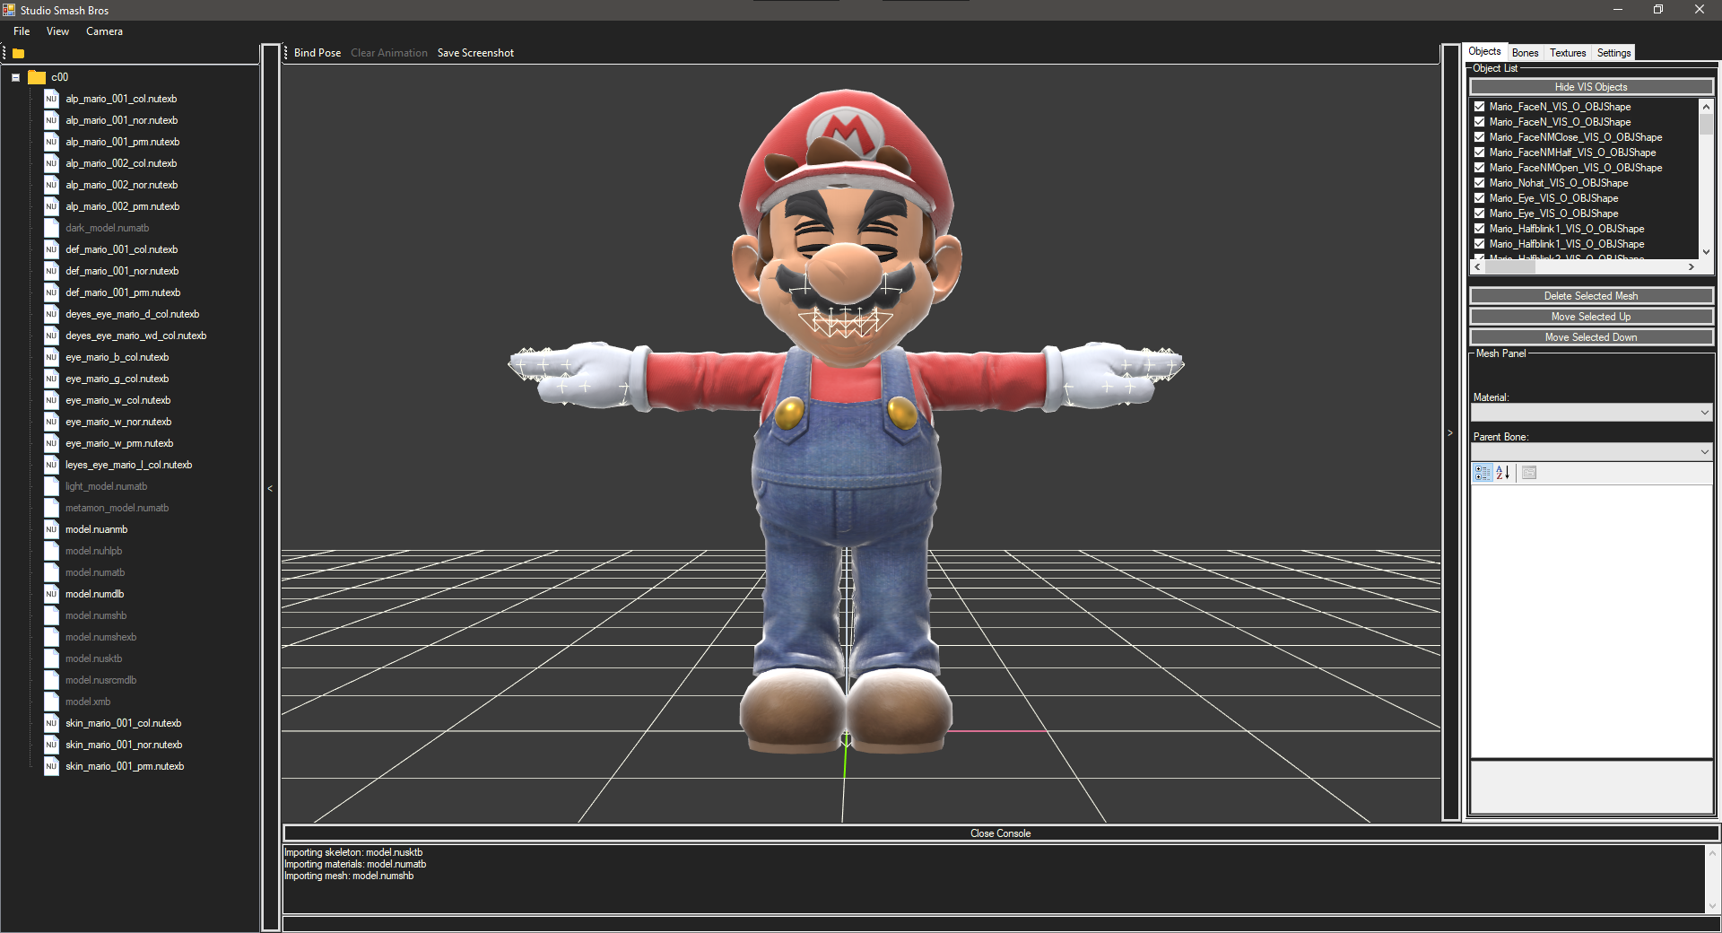Click console scroll down arrow
This screenshot has width=1722, height=933.
point(1712,905)
